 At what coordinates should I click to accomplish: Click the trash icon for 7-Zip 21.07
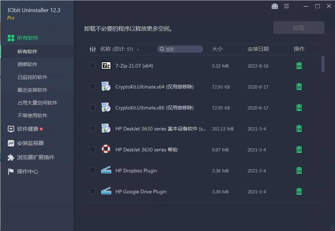point(299,66)
